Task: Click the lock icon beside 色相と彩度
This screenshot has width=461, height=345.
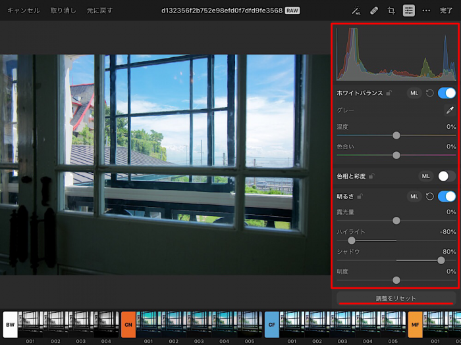Action: [x=371, y=176]
